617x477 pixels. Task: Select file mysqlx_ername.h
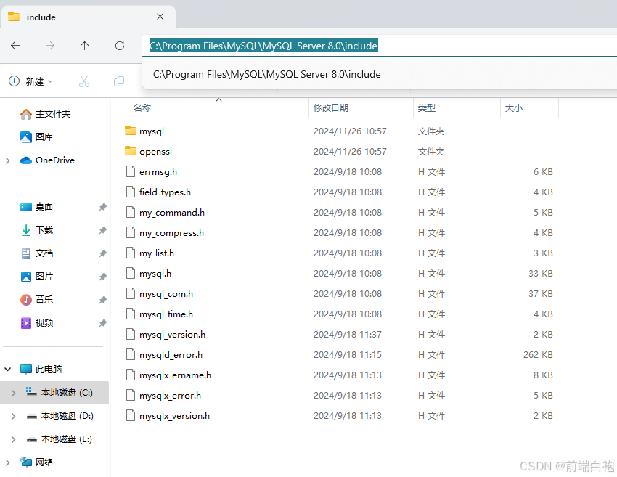[x=168, y=375]
